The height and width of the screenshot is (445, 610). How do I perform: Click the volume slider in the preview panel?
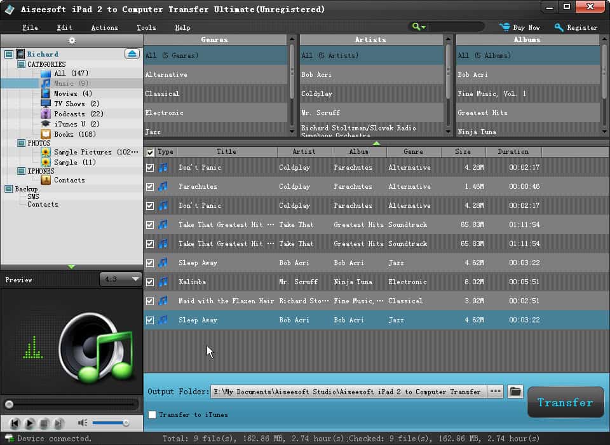click(x=111, y=423)
